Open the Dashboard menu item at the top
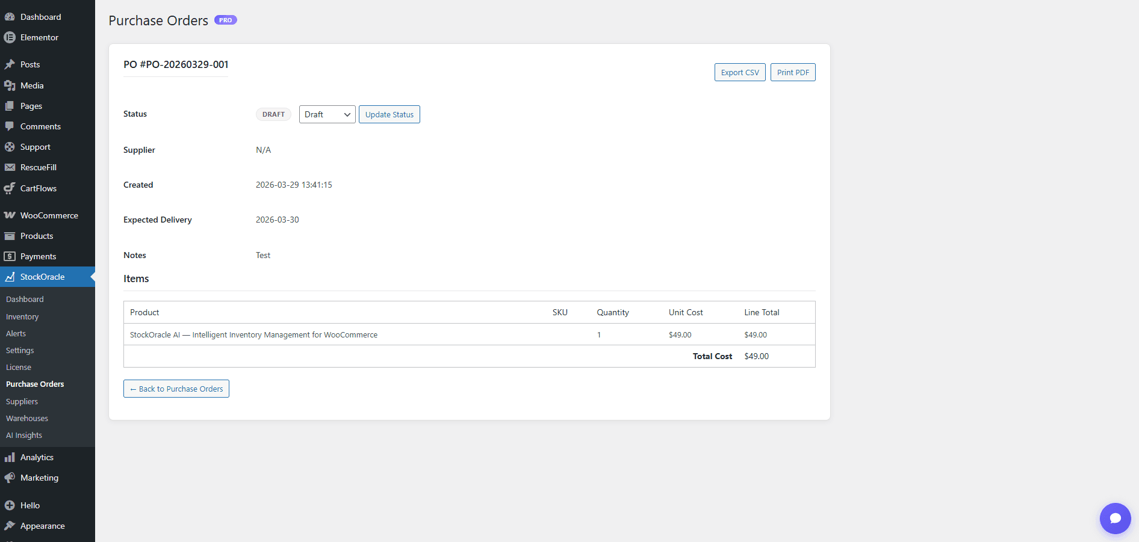Image resolution: width=1139 pixels, height=542 pixels. [x=41, y=17]
